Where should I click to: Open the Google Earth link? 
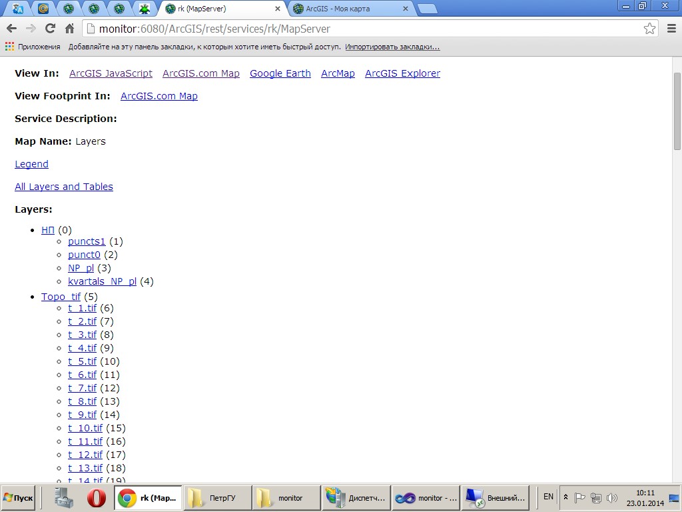tap(280, 73)
